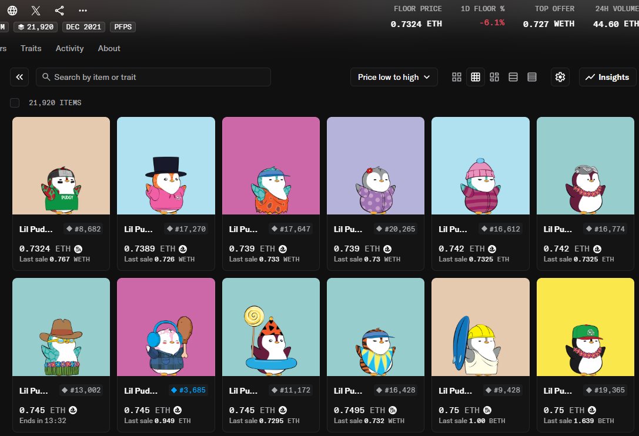Open the grey penguin in purple pajamas thumbnail
The height and width of the screenshot is (436, 639).
coord(375,166)
